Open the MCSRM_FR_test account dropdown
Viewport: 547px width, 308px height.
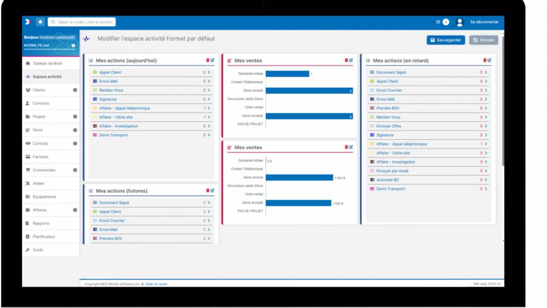[x=73, y=45]
